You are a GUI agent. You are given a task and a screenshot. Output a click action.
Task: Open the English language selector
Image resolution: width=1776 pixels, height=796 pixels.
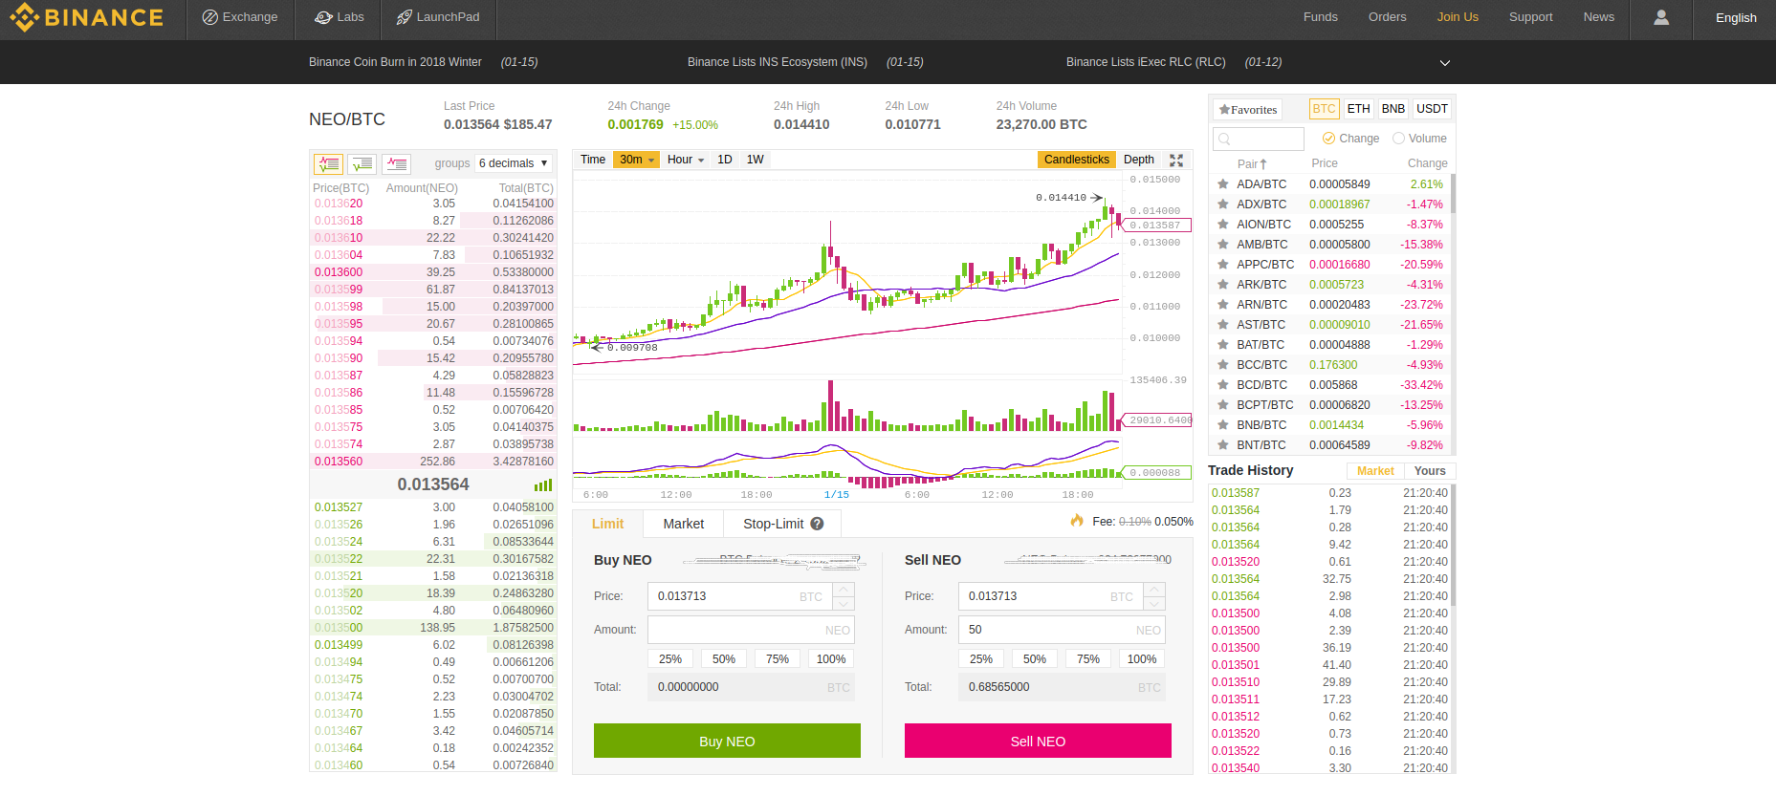click(x=1735, y=17)
